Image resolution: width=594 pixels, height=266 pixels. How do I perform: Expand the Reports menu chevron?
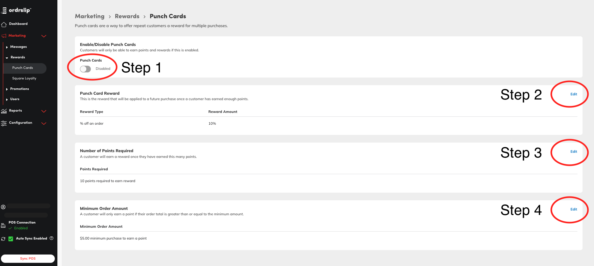pyautogui.click(x=44, y=111)
